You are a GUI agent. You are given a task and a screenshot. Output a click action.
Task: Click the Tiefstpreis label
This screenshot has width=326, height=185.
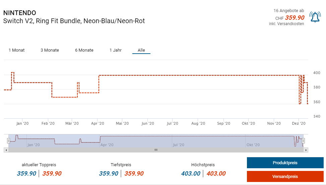coord(121,165)
